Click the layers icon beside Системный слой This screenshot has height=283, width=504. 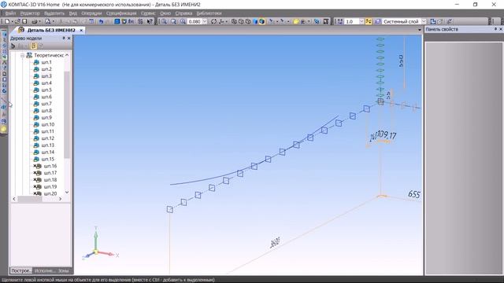point(378,21)
